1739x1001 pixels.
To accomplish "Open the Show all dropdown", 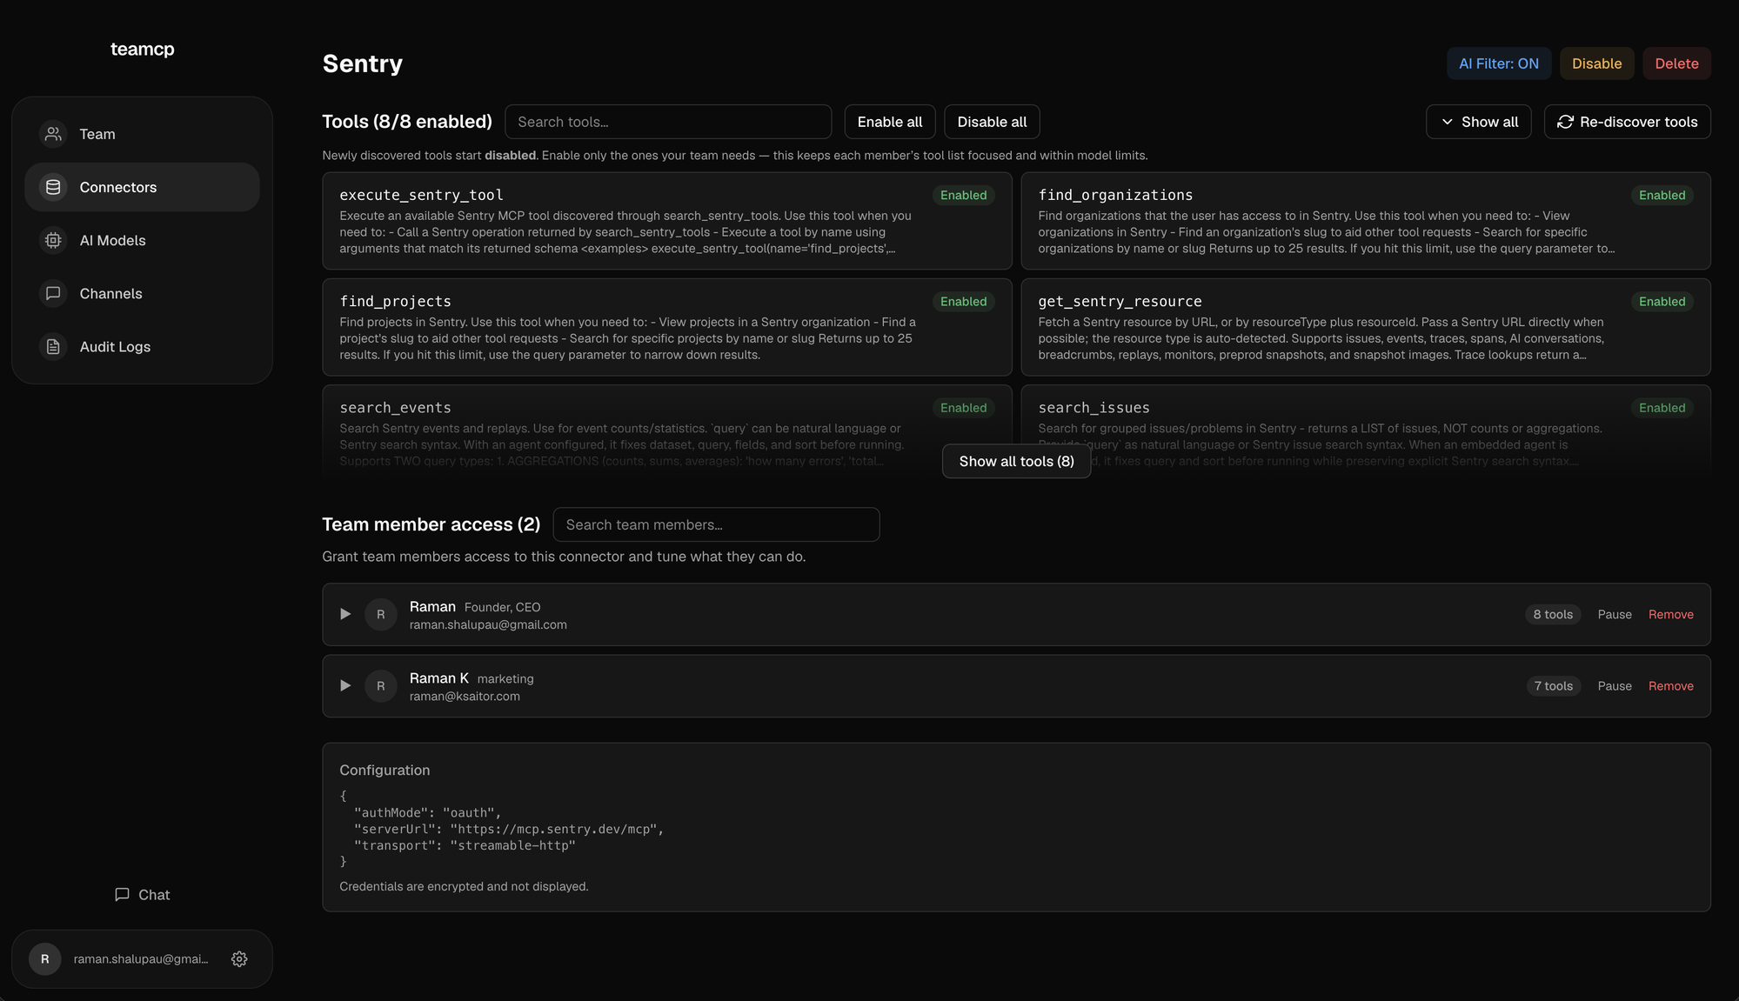I will (1478, 122).
